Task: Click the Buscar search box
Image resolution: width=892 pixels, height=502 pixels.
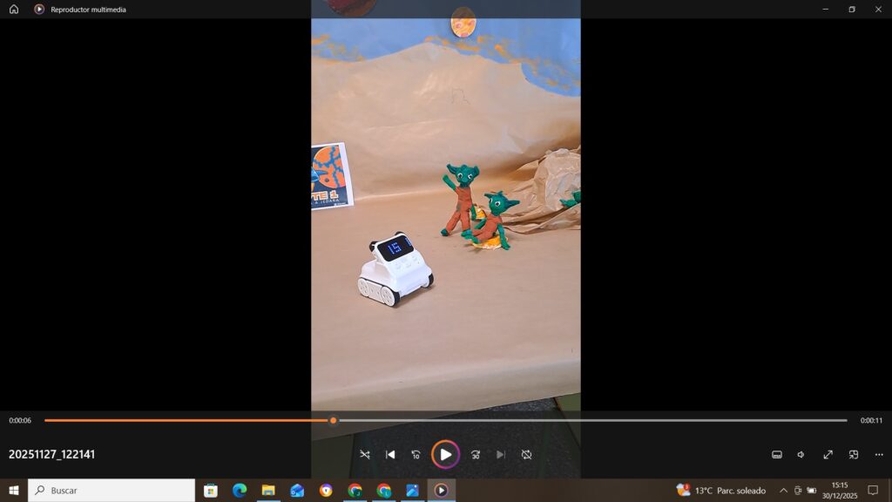Action: click(x=111, y=491)
